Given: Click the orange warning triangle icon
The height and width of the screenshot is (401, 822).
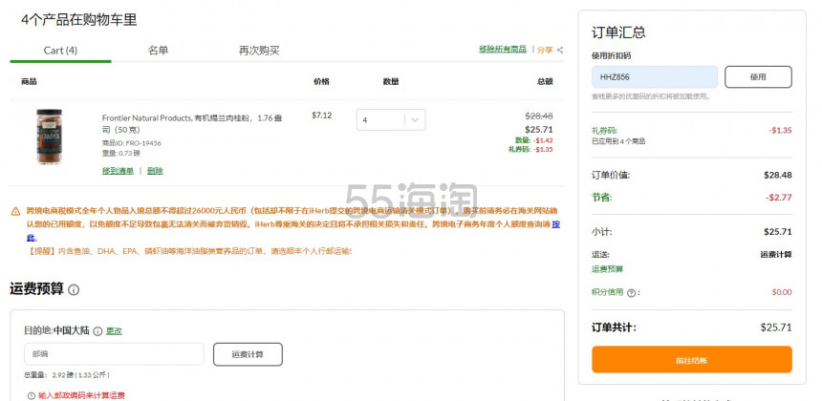Looking at the screenshot, I should [15, 211].
